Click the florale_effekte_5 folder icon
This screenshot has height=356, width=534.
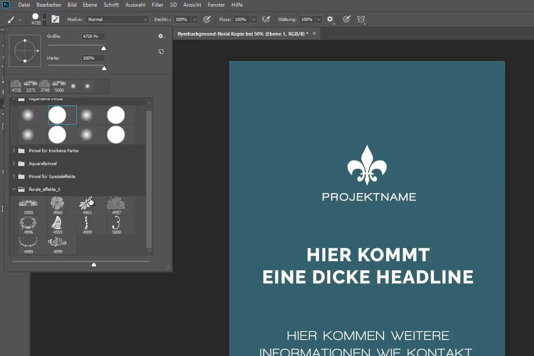[x=21, y=189]
